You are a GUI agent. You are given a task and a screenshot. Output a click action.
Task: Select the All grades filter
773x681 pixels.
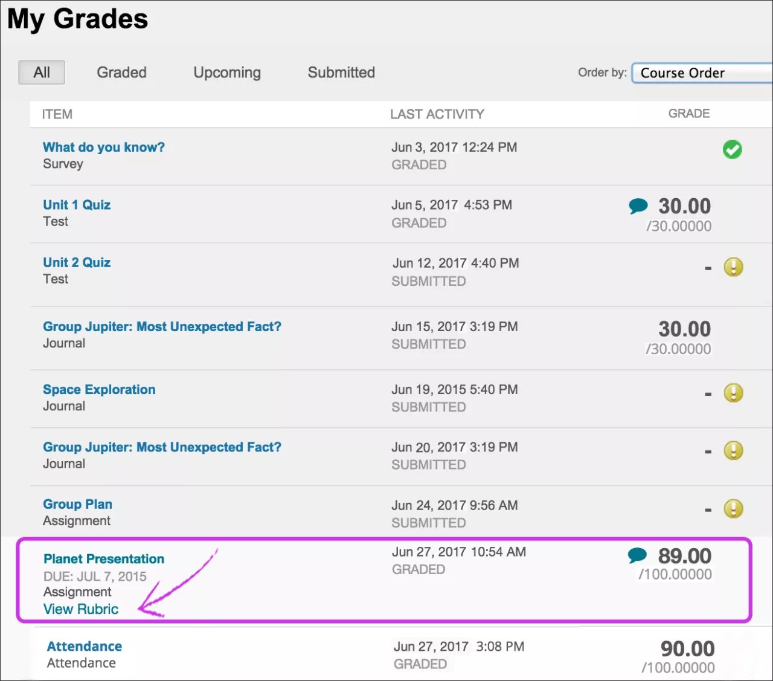point(41,72)
